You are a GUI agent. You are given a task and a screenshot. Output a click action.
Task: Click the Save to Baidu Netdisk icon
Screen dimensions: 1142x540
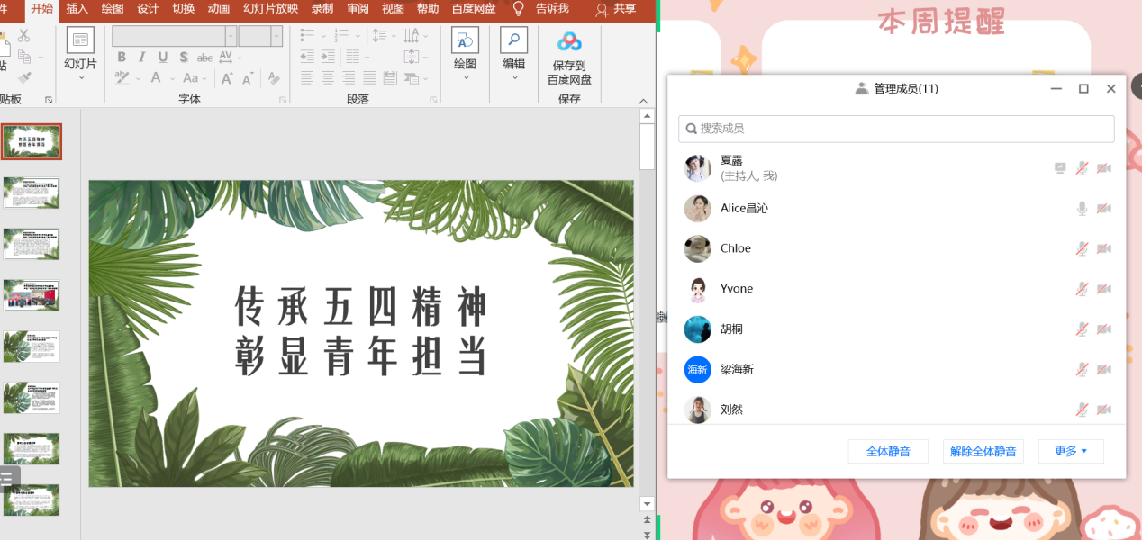coord(569,42)
